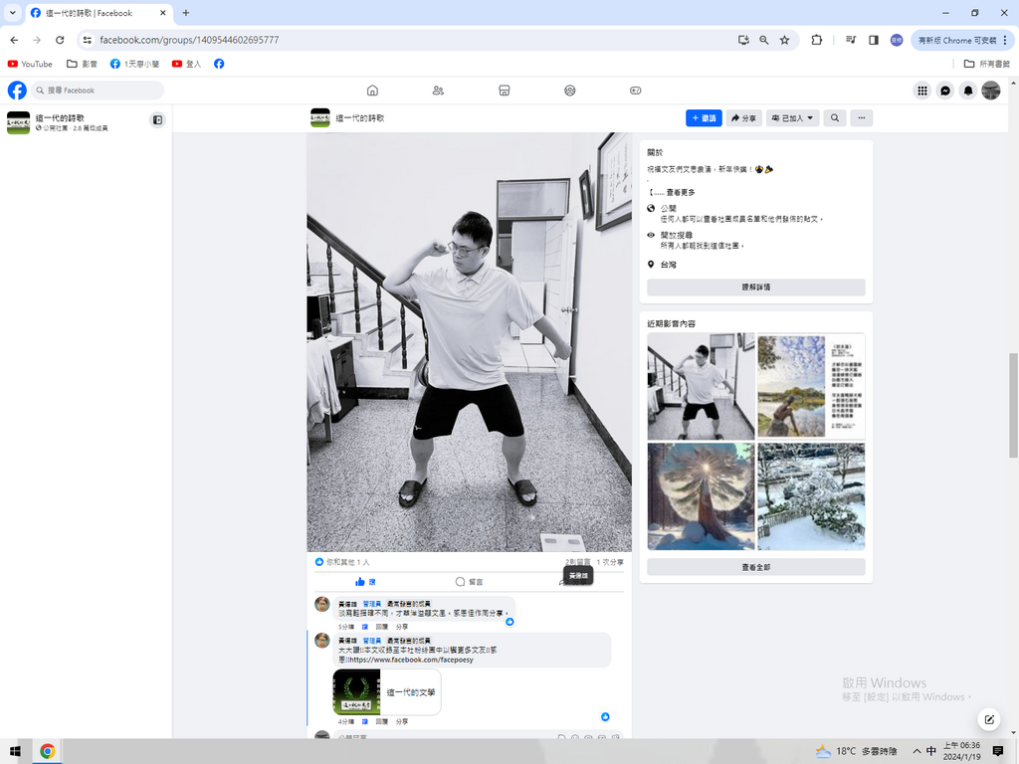
Task: Open the Friends icon in top navigation
Action: (438, 91)
